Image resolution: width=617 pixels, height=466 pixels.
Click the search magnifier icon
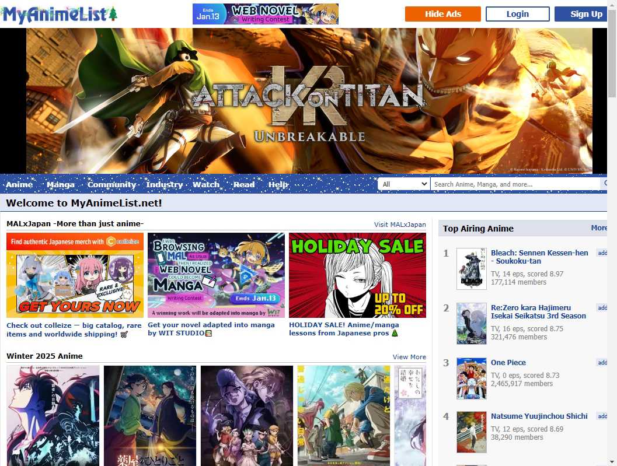coord(605,183)
